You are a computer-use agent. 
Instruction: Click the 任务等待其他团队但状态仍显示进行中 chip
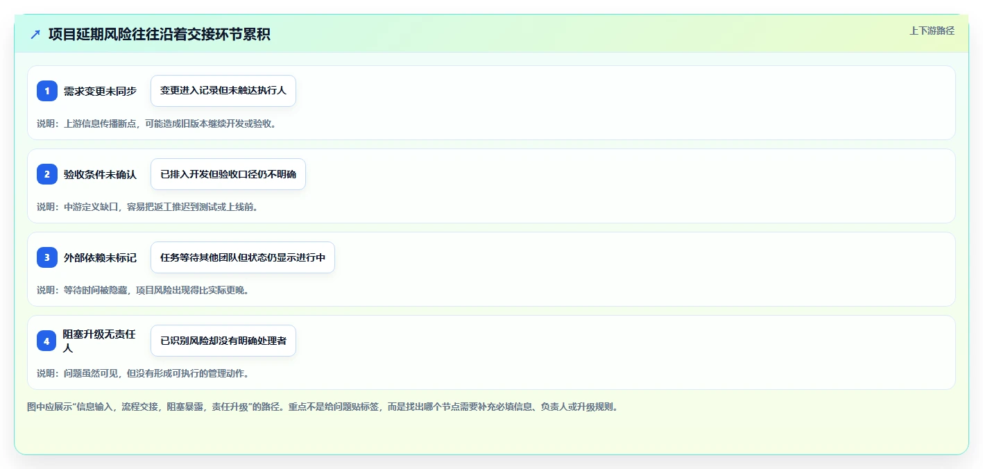(243, 257)
